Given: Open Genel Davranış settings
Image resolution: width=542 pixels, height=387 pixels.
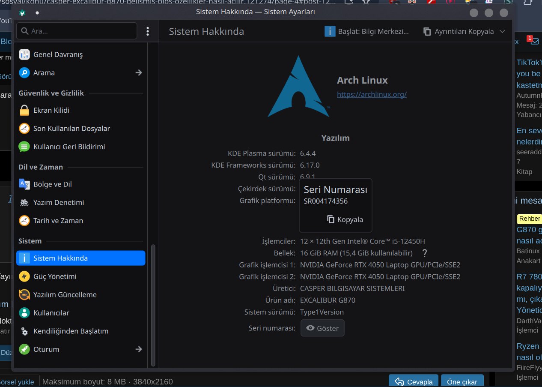Looking at the screenshot, I should tap(80, 54).
